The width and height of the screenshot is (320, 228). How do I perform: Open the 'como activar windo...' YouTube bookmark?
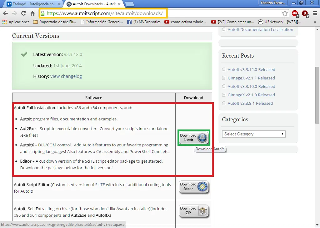(185, 22)
